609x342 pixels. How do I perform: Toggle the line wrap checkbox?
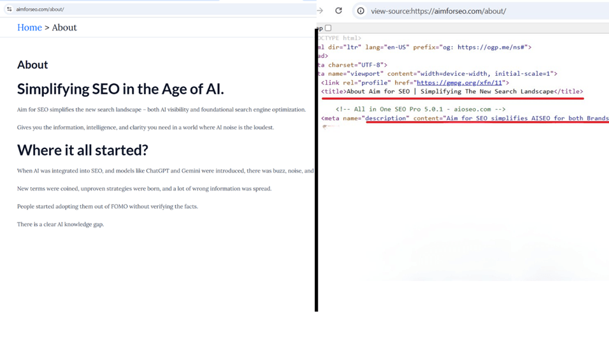[328, 28]
